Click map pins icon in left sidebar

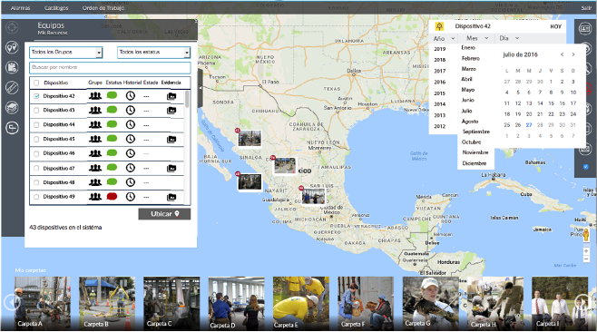click(x=12, y=47)
